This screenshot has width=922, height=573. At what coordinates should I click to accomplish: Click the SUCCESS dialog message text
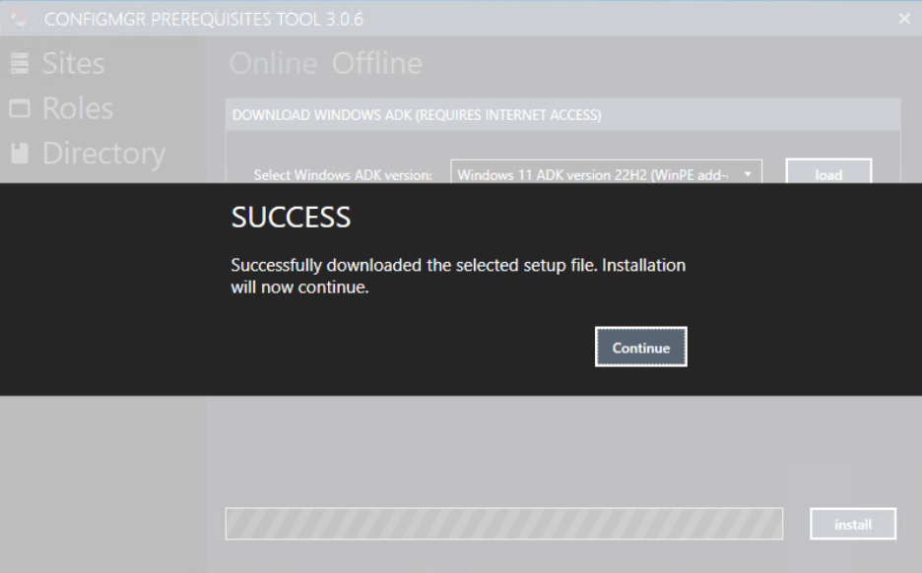click(x=457, y=274)
